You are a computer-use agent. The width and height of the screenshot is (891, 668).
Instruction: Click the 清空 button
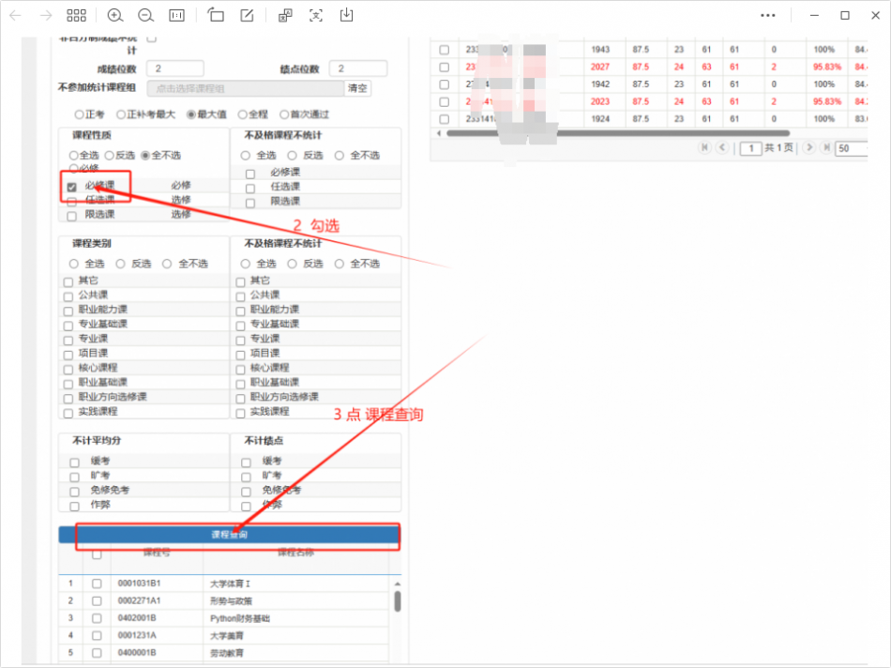[358, 88]
